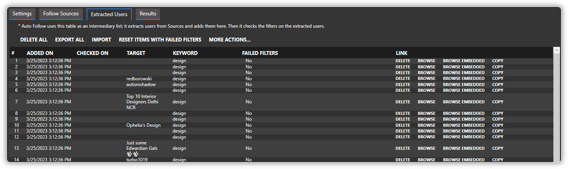The image size is (568, 169).
Task: Browse the redborowski user link
Action: point(426,79)
